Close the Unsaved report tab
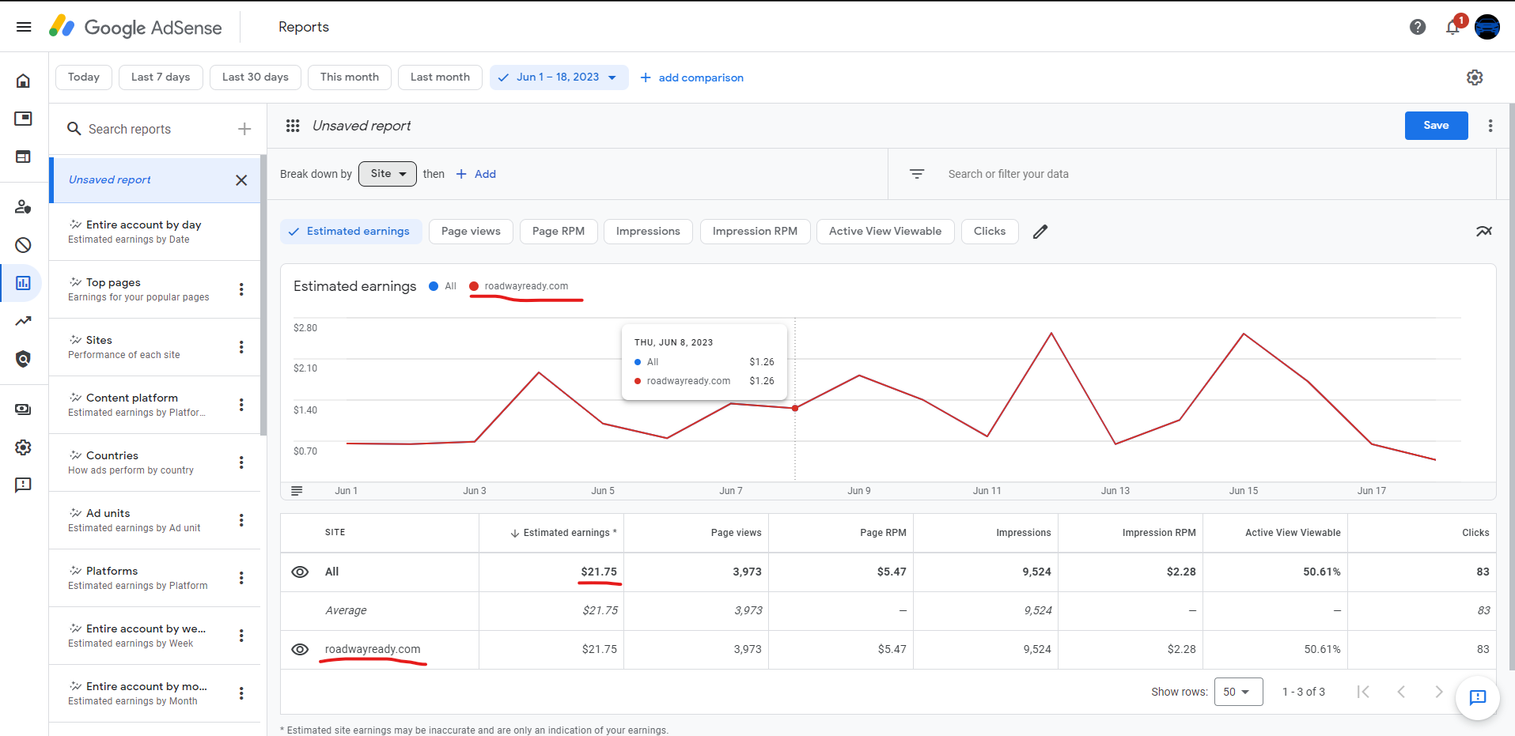The height and width of the screenshot is (736, 1515). [241, 180]
